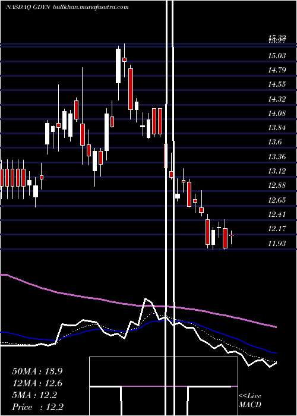Click the 13.36 price axis label
The image size is (297, 416).
point(277,156)
